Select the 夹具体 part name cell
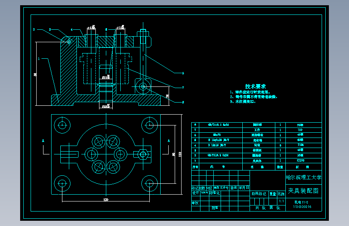This screenshot has width=349, height=226. [x=257, y=160]
